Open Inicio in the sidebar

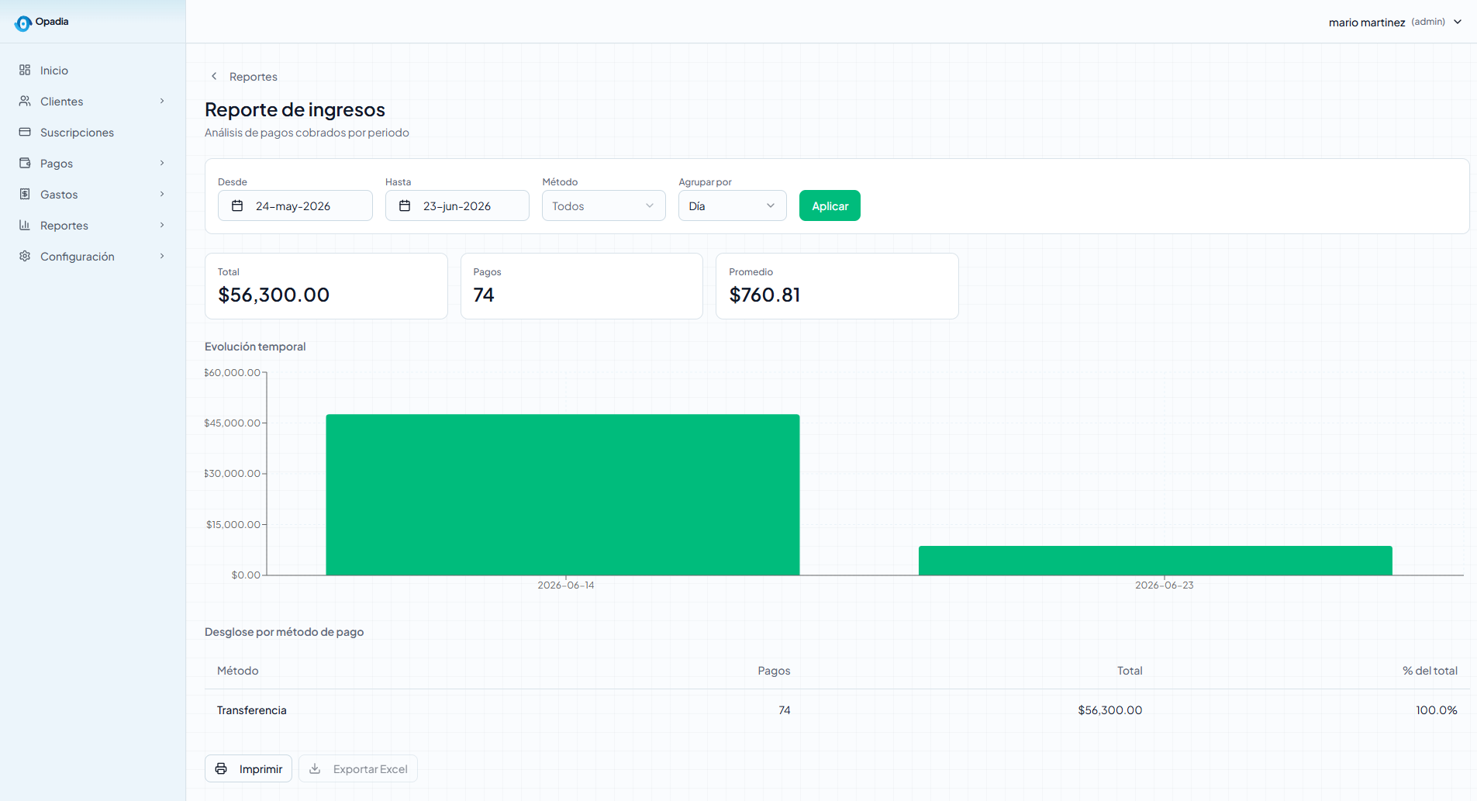pos(93,70)
